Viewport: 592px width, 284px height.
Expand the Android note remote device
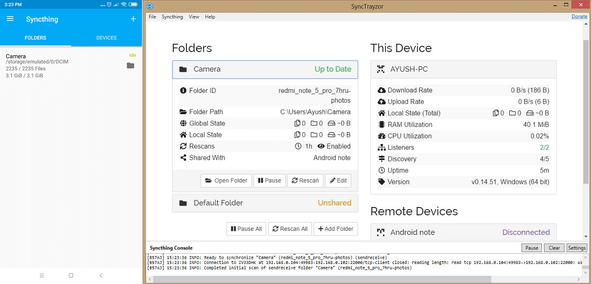(464, 232)
